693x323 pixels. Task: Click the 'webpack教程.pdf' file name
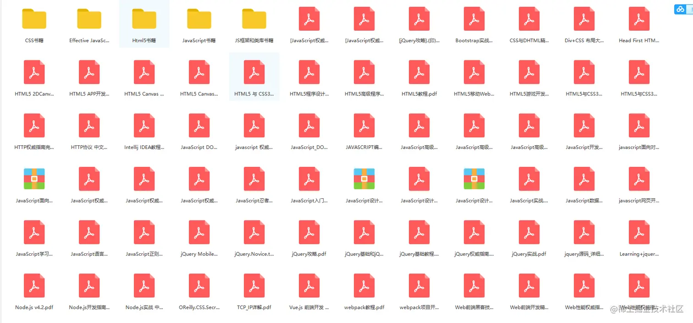pyautogui.click(x=364, y=307)
